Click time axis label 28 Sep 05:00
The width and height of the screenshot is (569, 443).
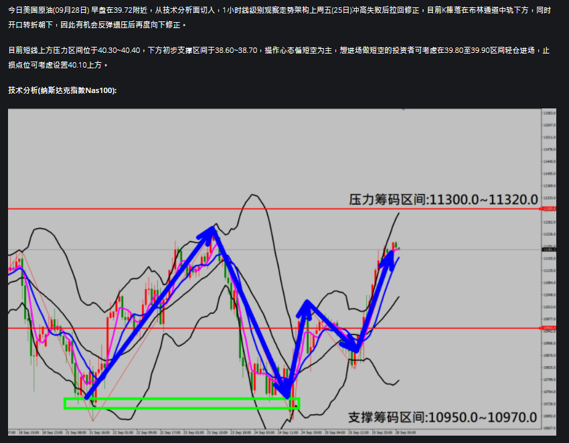pyautogui.click(x=406, y=432)
